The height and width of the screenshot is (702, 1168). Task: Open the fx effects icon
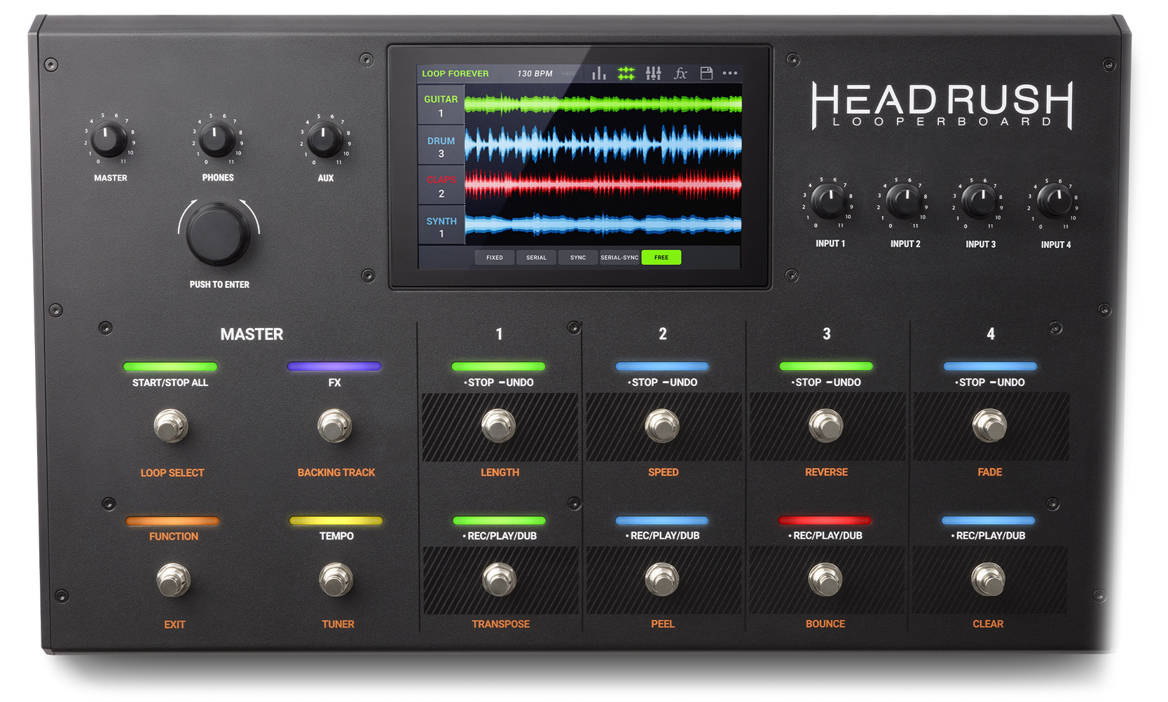tap(680, 74)
